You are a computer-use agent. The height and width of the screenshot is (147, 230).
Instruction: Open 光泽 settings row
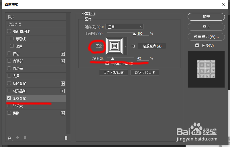36,76
